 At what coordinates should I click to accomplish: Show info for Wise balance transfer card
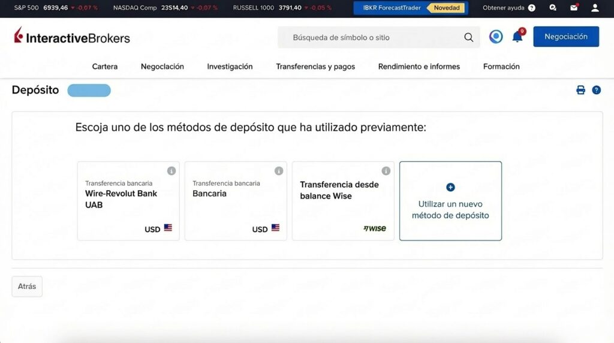point(386,171)
